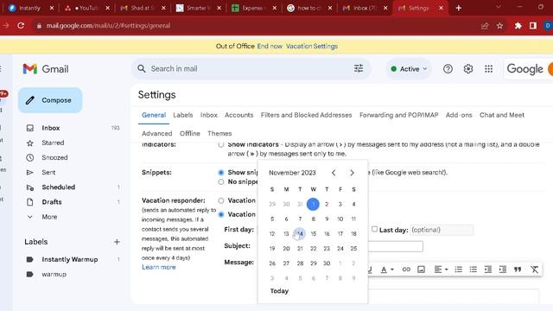The width and height of the screenshot is (553, 311).
Task: Click the indent less icon
Action: coord(488,270)
